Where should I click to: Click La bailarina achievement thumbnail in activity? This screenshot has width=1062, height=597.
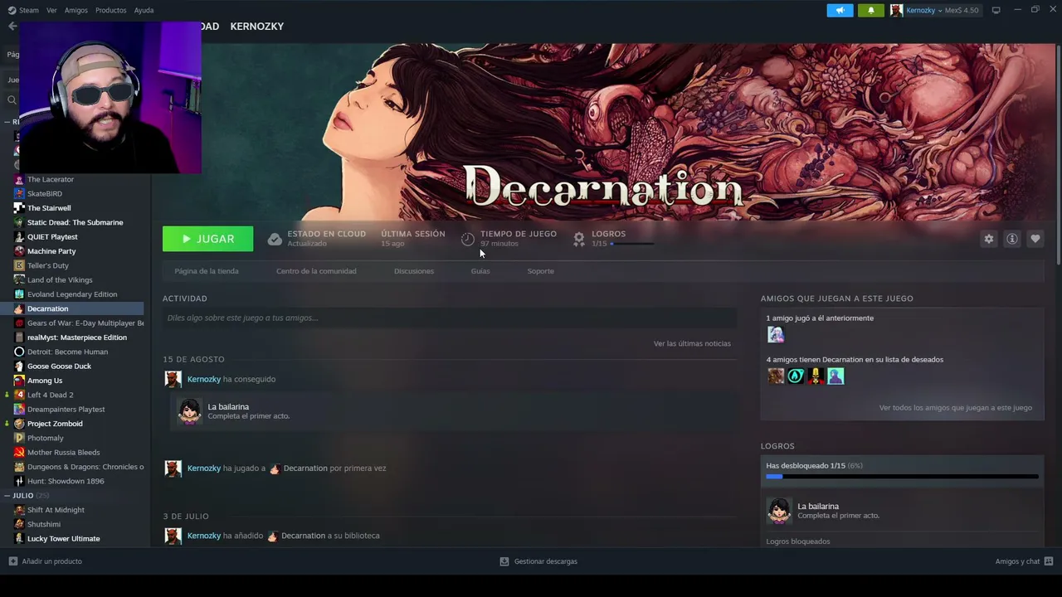pos(189,411)
